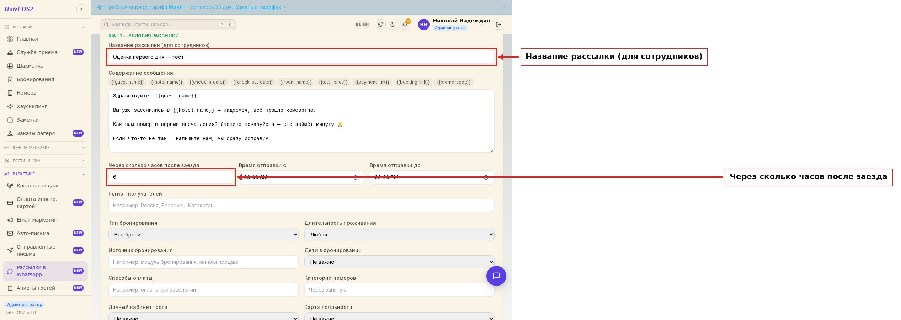The image size is (901, 320).
Task: Open Заметки page
Action: tap(45, 120)
